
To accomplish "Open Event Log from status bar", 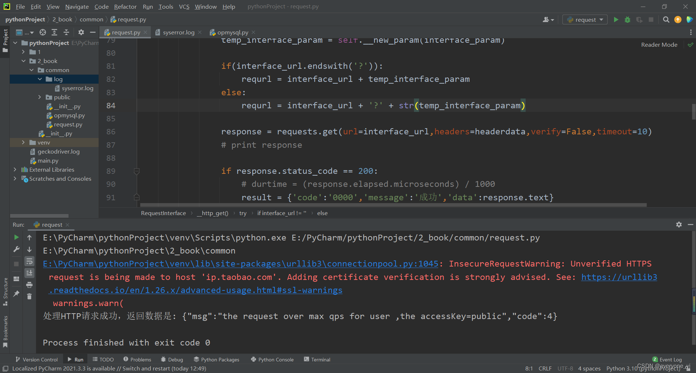I will (667, 359).
